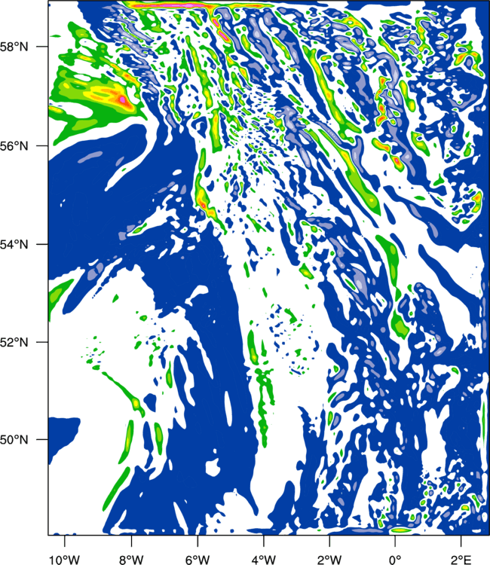Click the 8°W longitude label
Image resolution: width=490 pixels, height=565 pixels.
(131, 560)
